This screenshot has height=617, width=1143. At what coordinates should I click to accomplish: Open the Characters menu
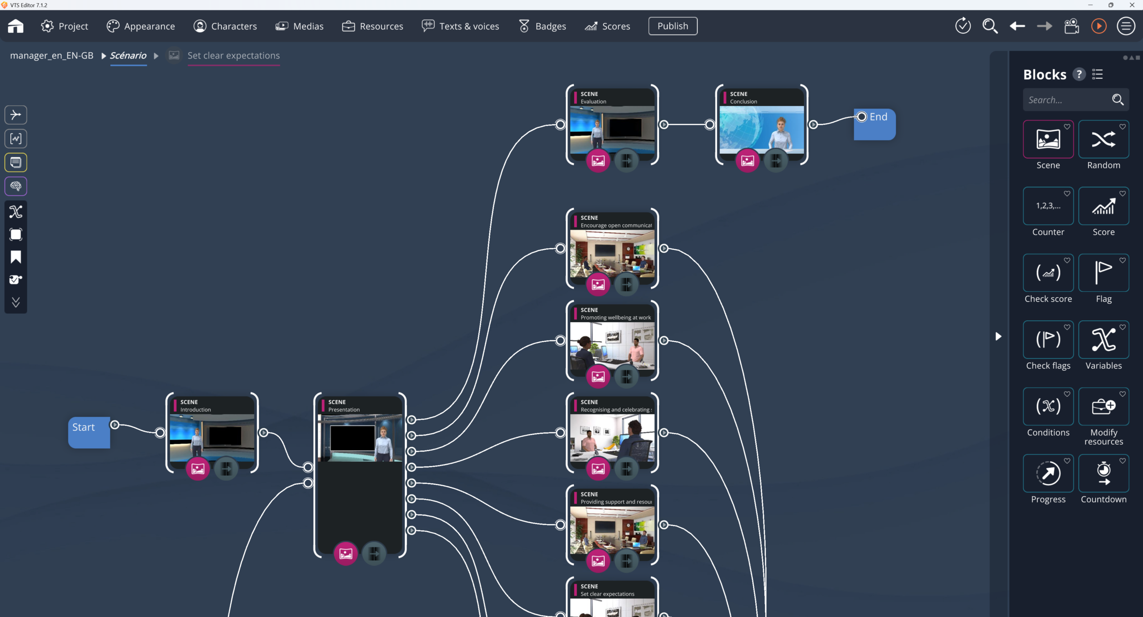click(225, 26)
